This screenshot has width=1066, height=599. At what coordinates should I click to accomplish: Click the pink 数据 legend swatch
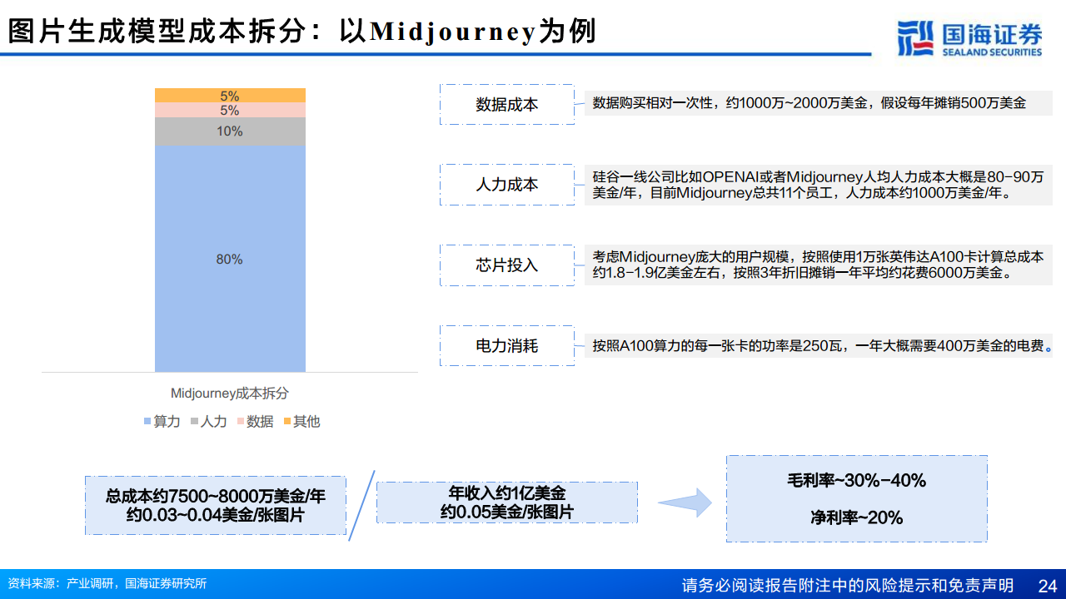(x=241, y=422)
